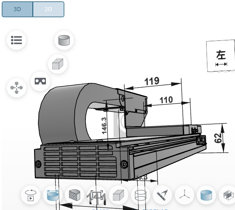The image size is (235, 210).
Task: Toggle the dimensions display cylinder icon
Action: (x=53, y=195)
